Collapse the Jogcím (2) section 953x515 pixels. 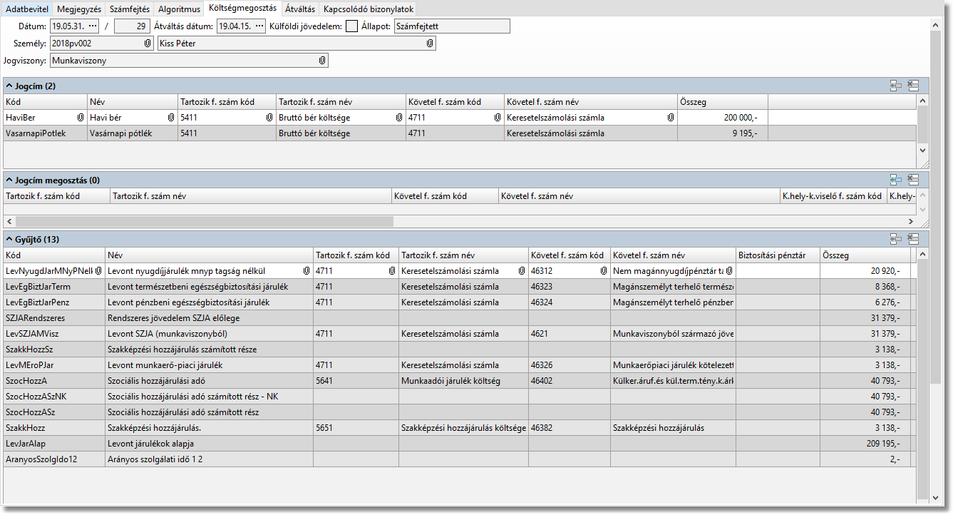(9, 86)
